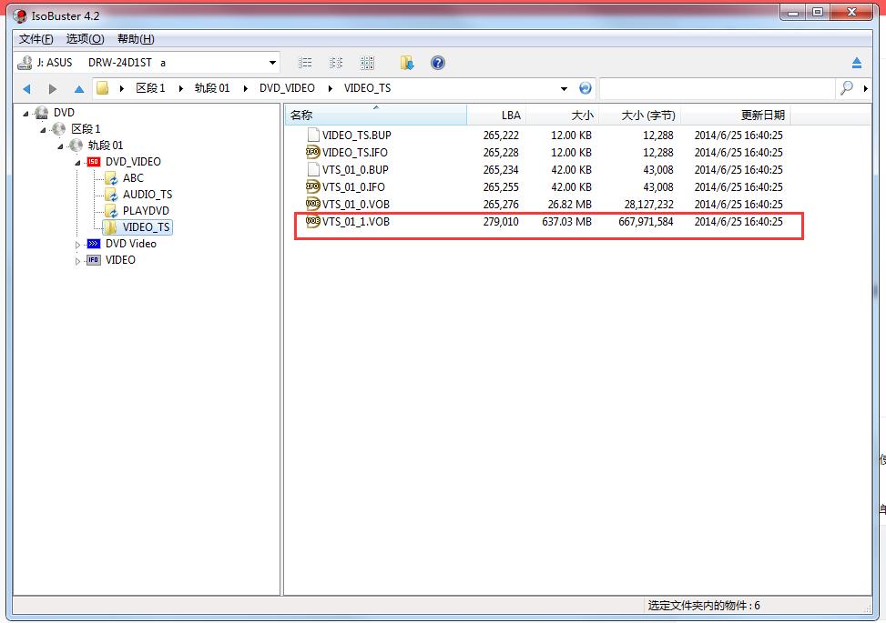Sort files by the 大小 (字节) column header
This screenshot has width=886, height=623.
click(647, 116)
